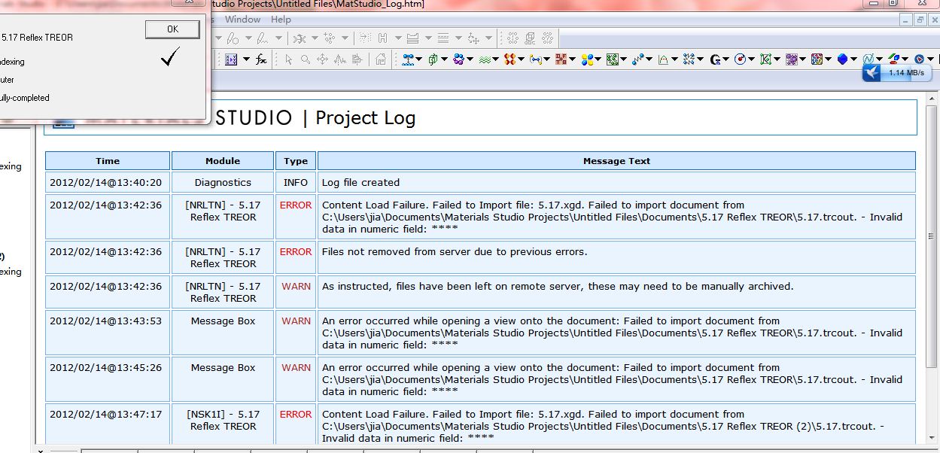
Task: Expand dropdown beside purple molecules icon
Action: click(470, 59)
